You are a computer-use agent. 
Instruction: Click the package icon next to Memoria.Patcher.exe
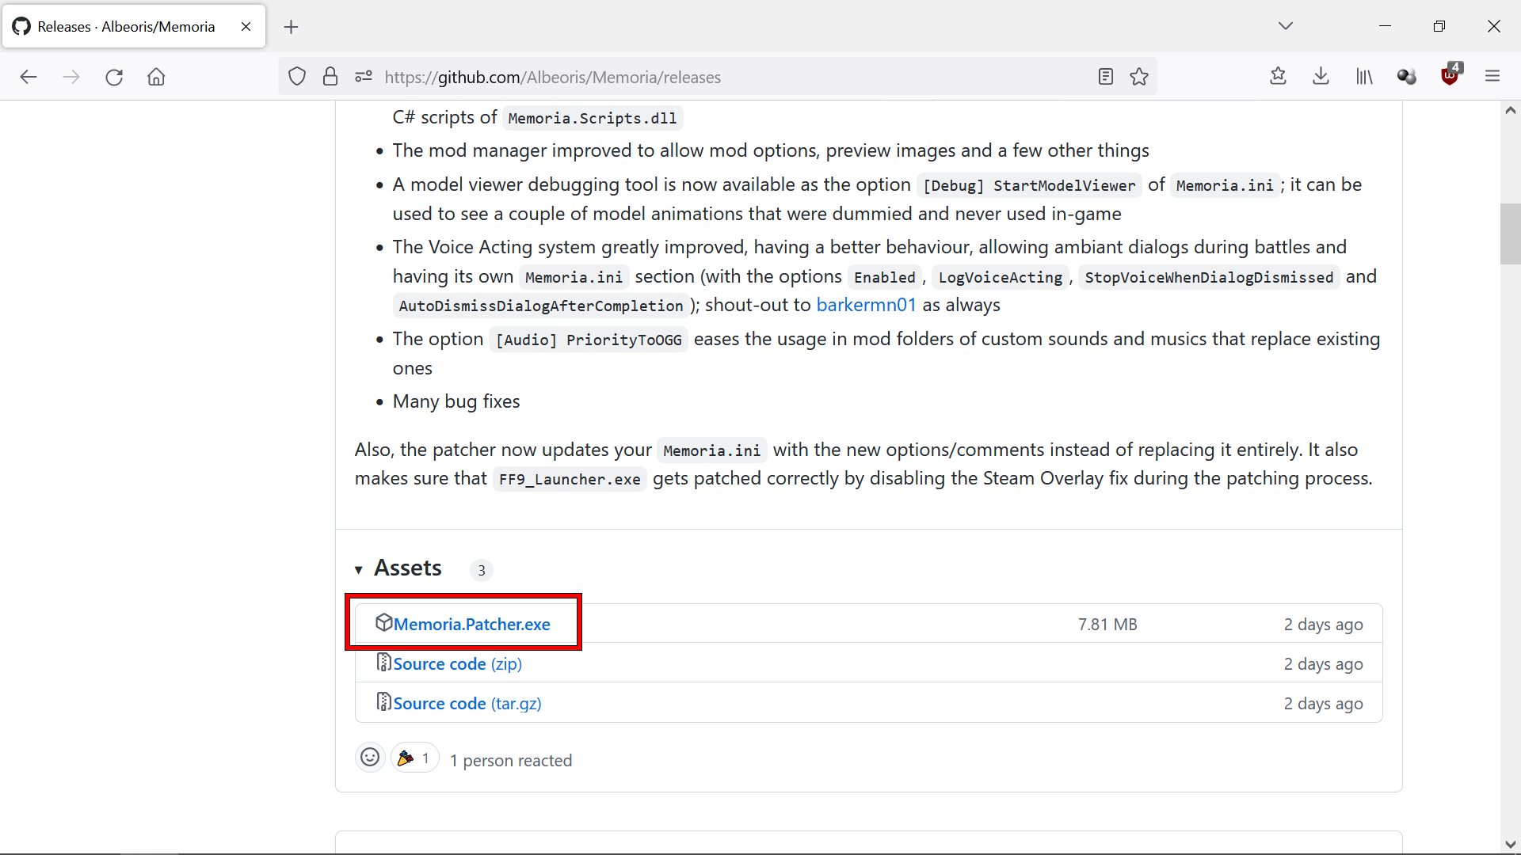click(x=383, y=622)
